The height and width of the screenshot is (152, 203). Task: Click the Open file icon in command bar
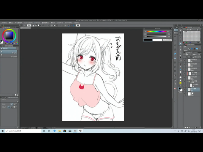[x=36, y=25]
